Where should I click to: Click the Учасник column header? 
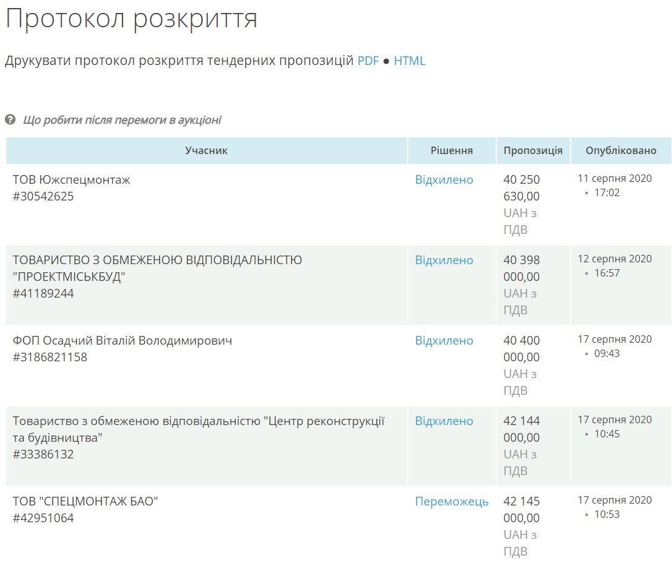tap(206, 151)
